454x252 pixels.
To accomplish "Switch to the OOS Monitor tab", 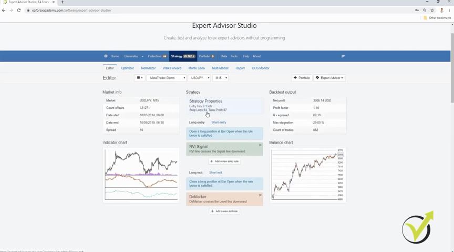I will 261,68.
